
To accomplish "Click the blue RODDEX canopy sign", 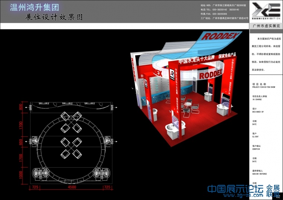I will pos(220,36).
